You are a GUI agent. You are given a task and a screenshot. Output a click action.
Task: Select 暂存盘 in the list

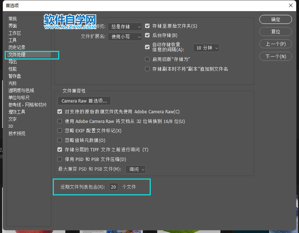pos(15,76)
